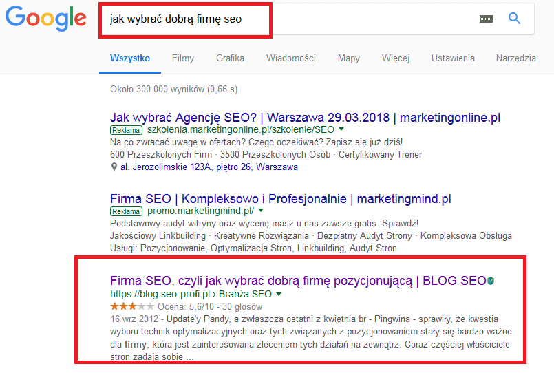This screenshot has height=373, width=554.
Task: Select the Wszystko tab
Action: pos(130,58)
